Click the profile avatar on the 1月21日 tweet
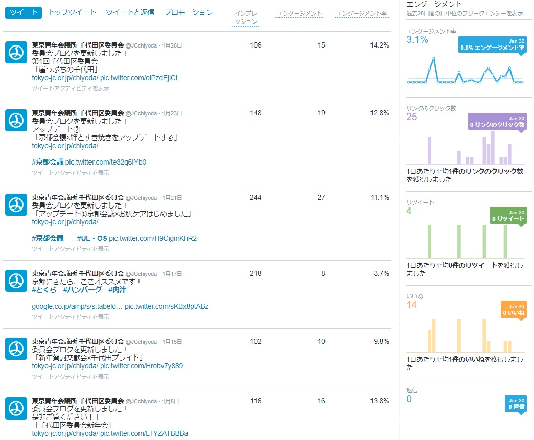This screenshot has height=440, width=534. pyautogui.click(x=16, y=204)
